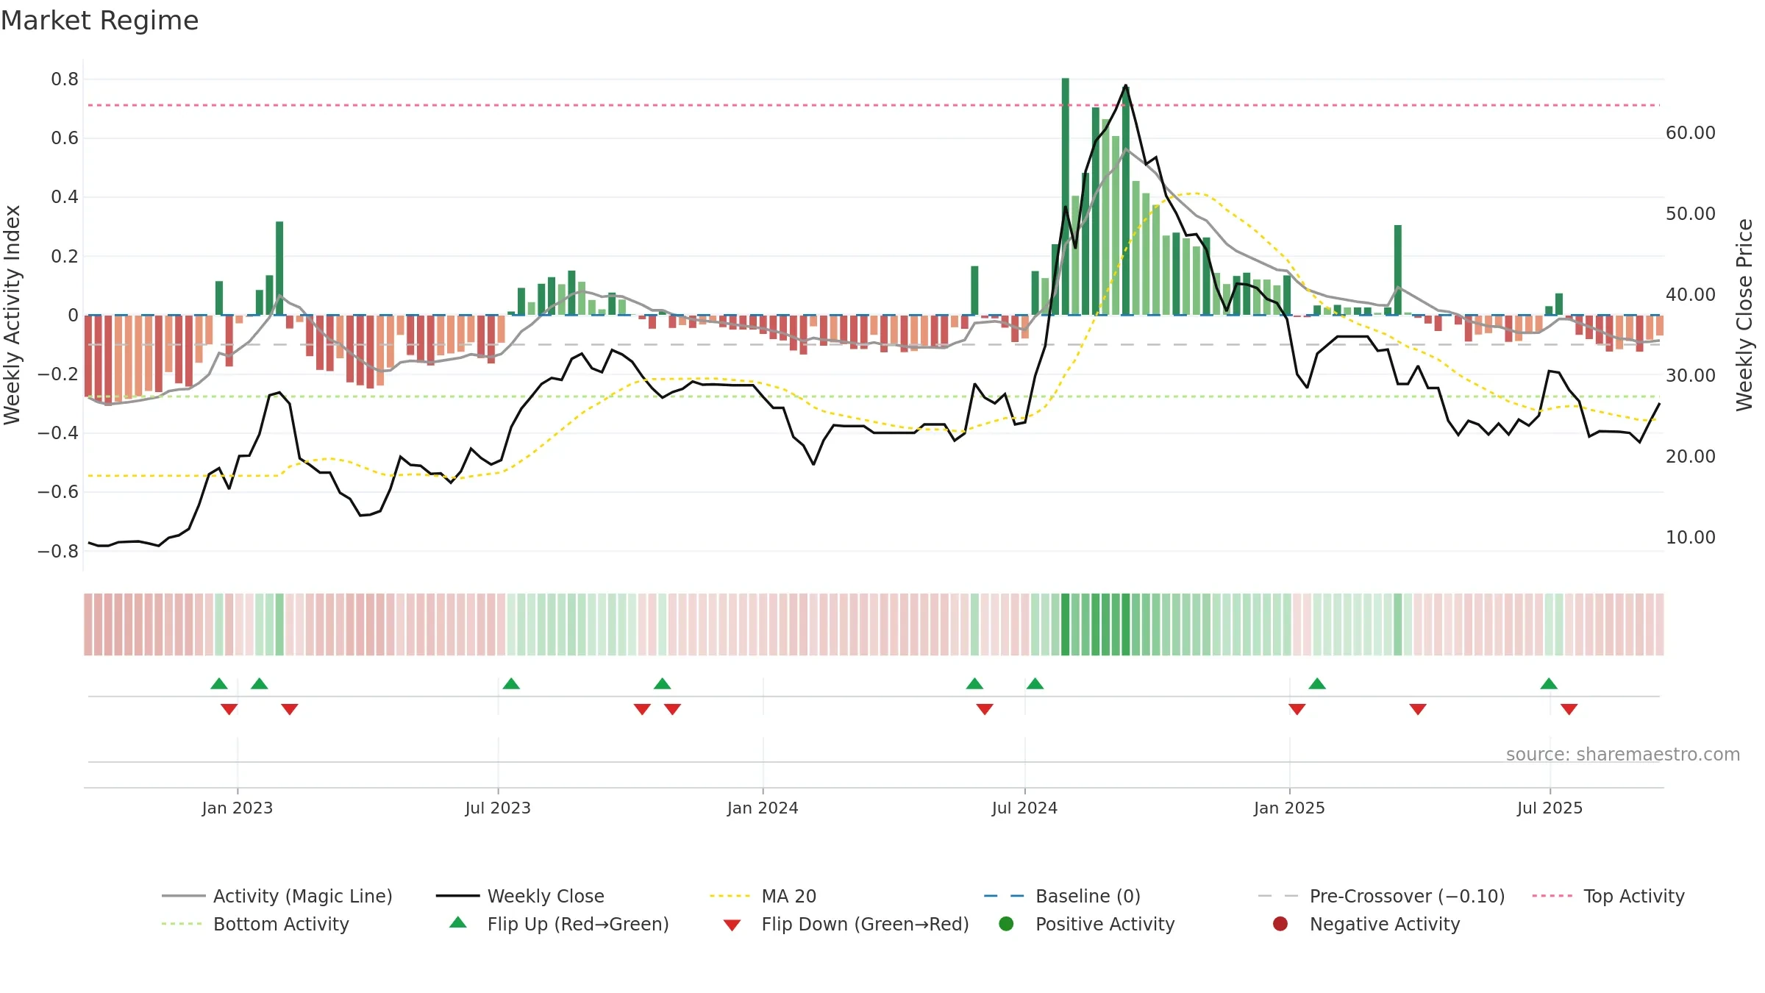This screenshot has width=1765, height=993.
Task: Click the 10.00 right-axis price label
Action: [x=1691, y=538]
